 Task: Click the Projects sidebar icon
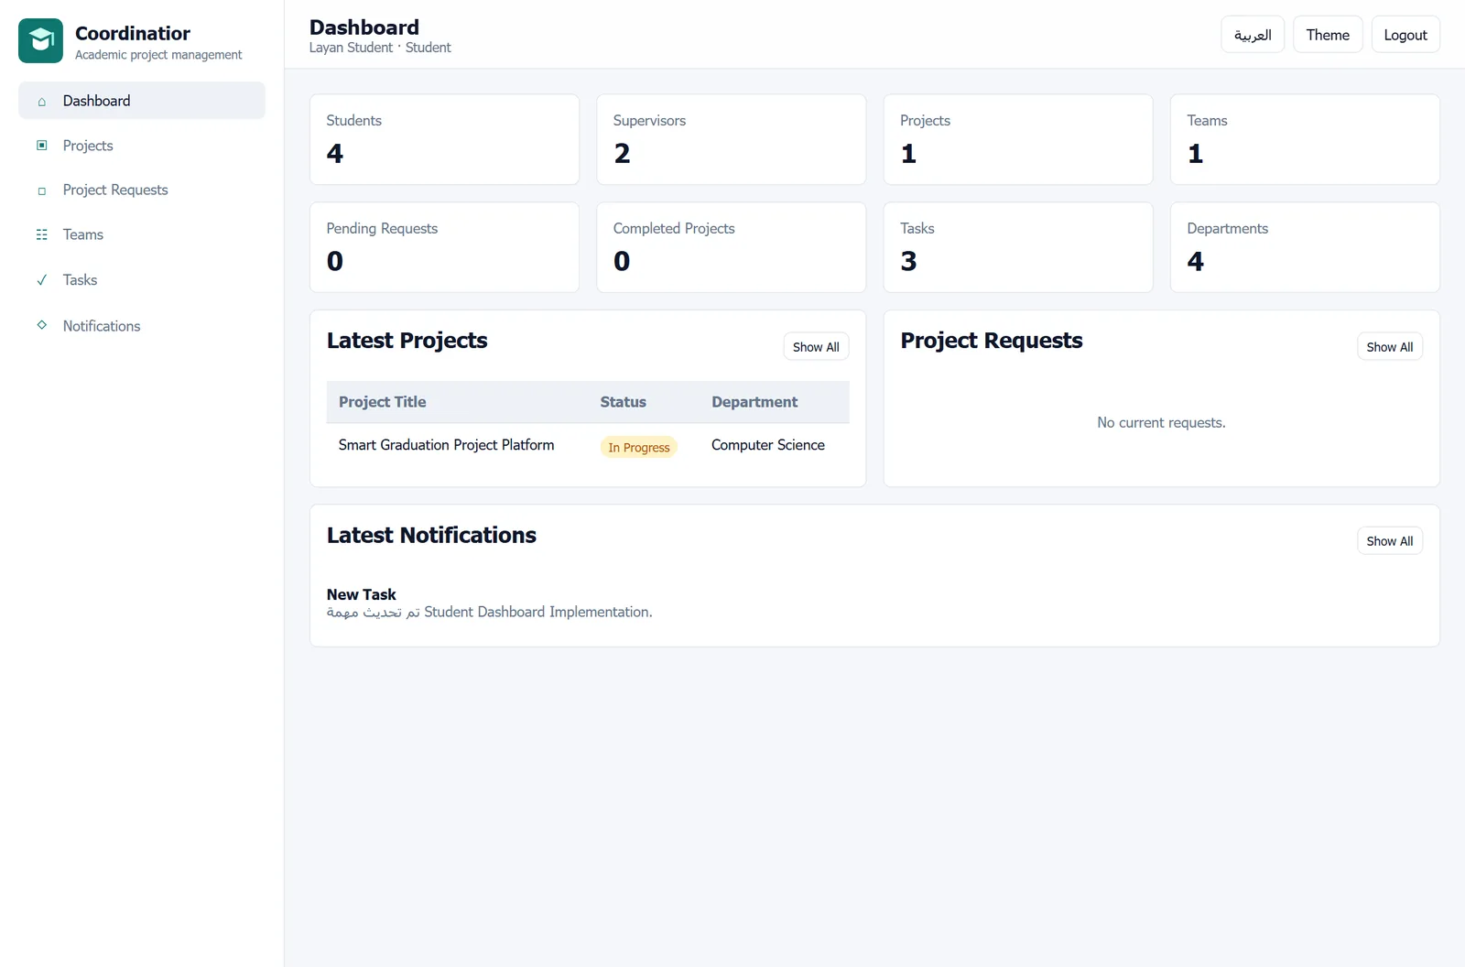[x=41, y=146]
